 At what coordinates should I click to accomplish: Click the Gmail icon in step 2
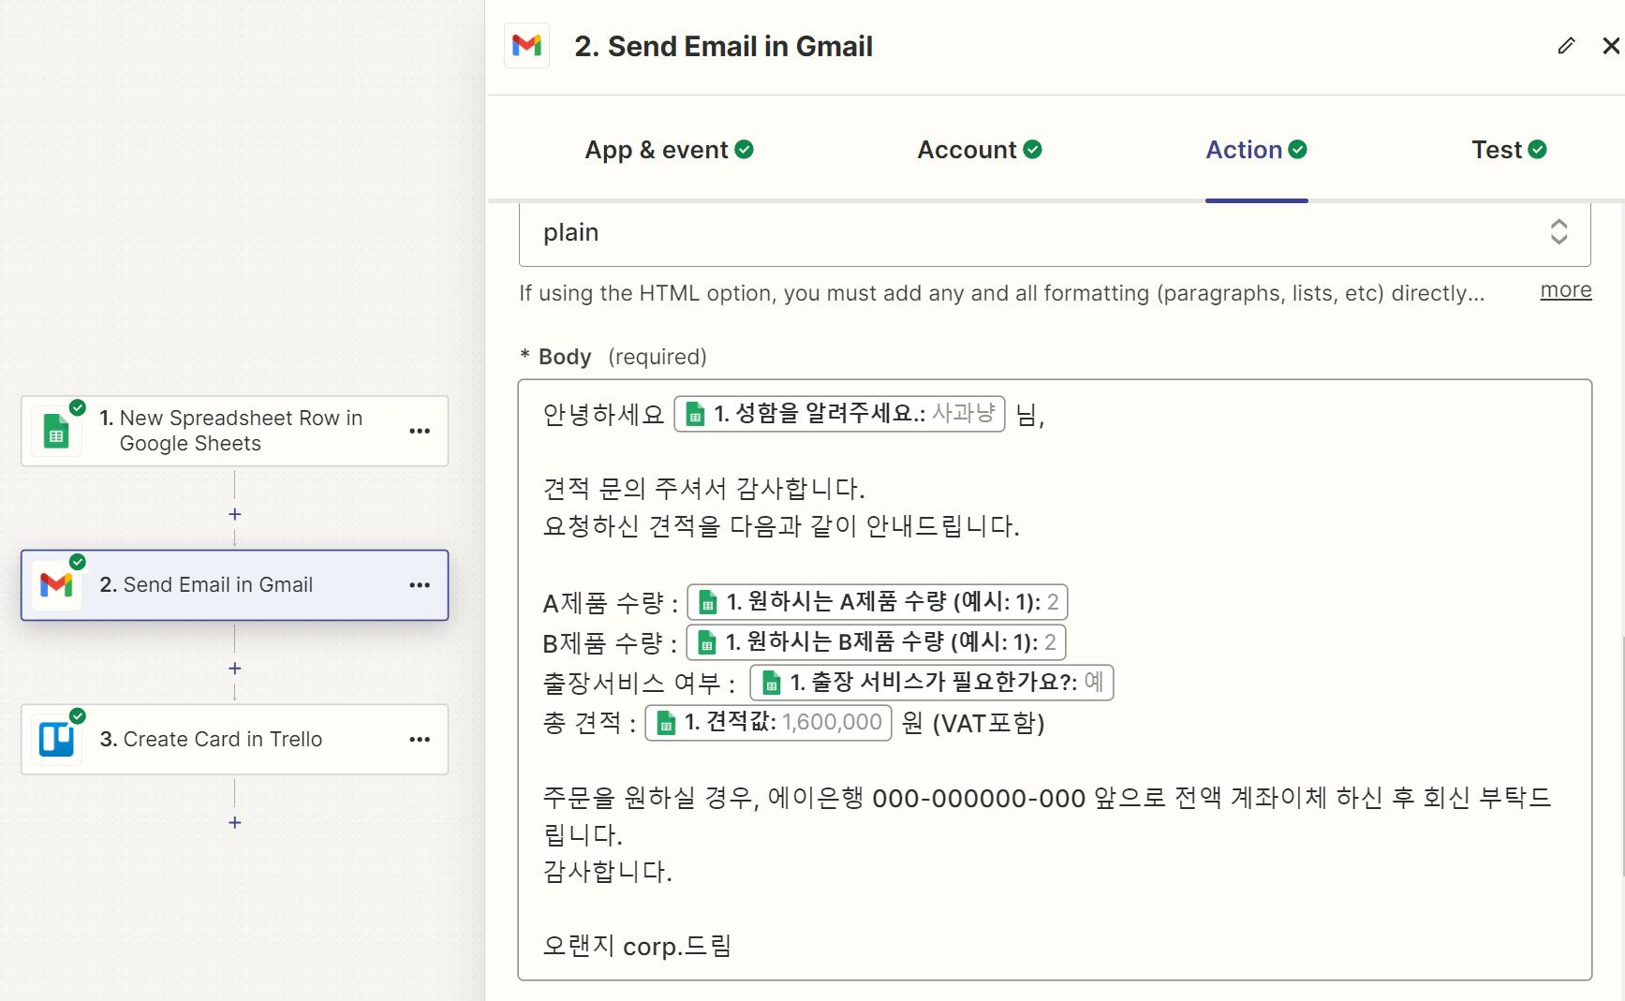[x=56, y=585]
